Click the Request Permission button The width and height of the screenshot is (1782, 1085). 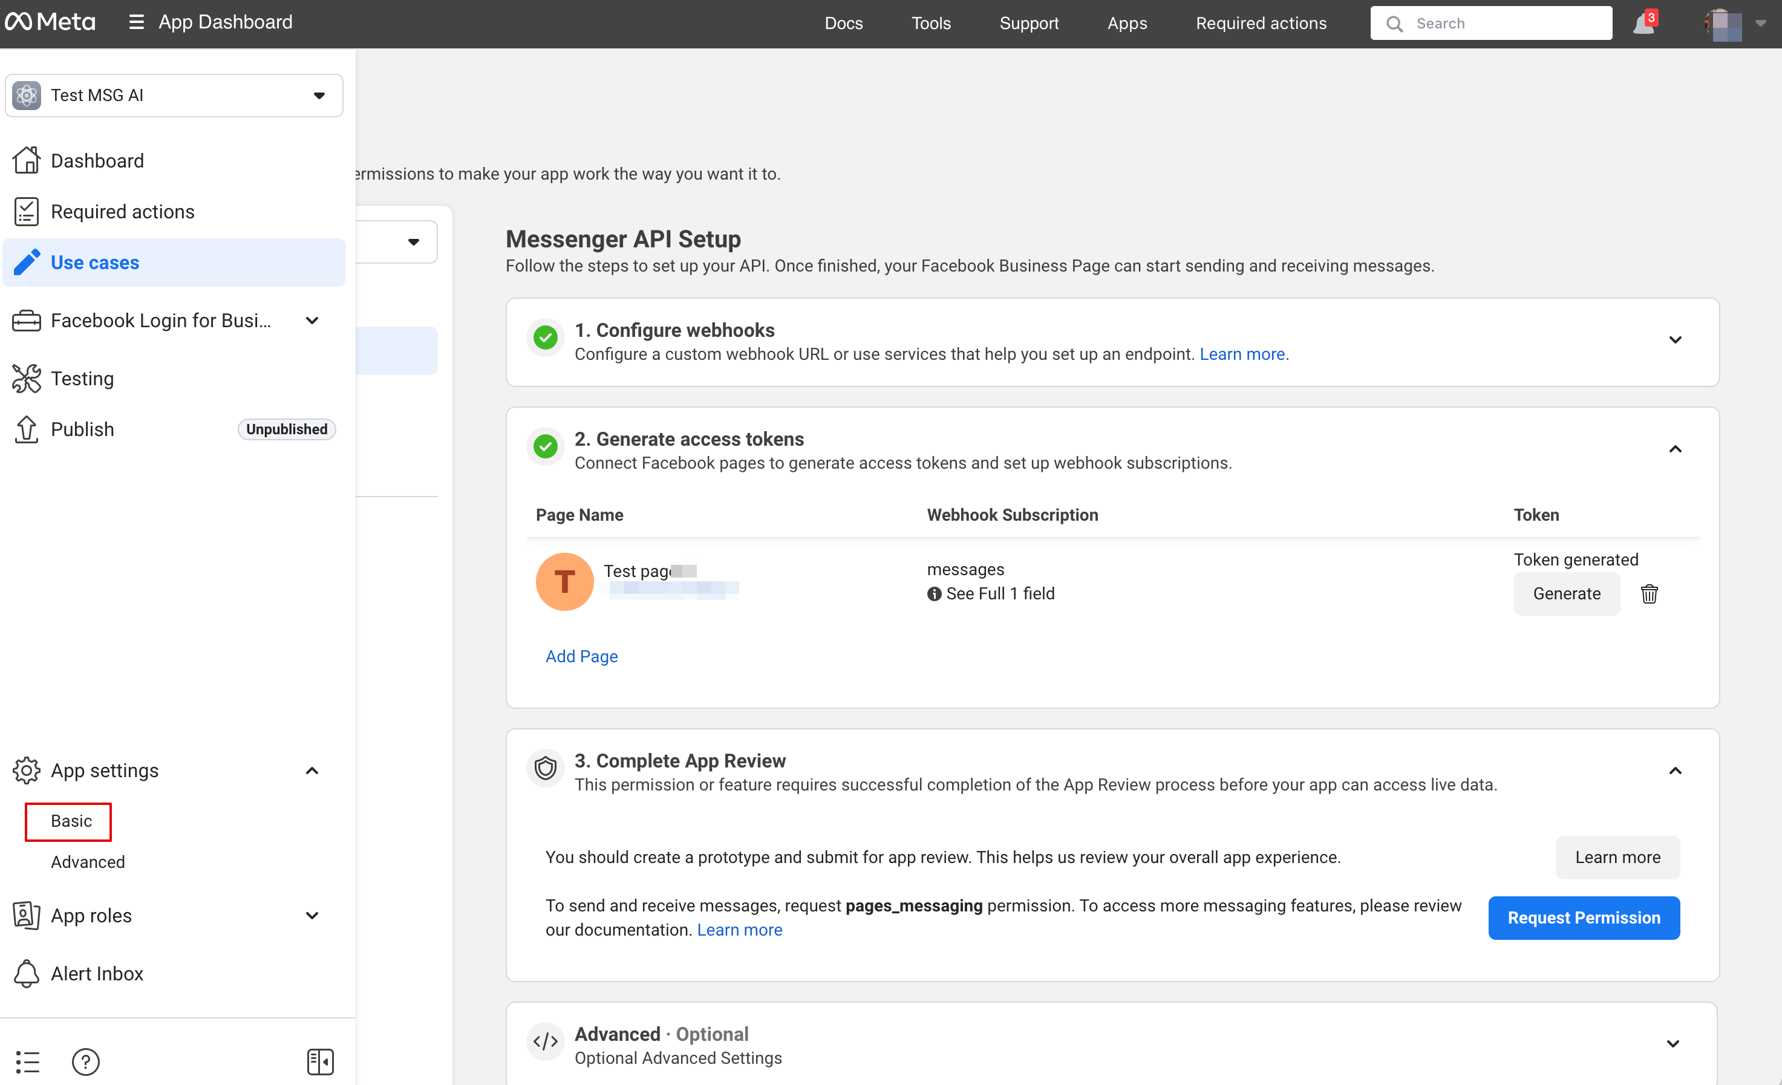(1583, 917)
